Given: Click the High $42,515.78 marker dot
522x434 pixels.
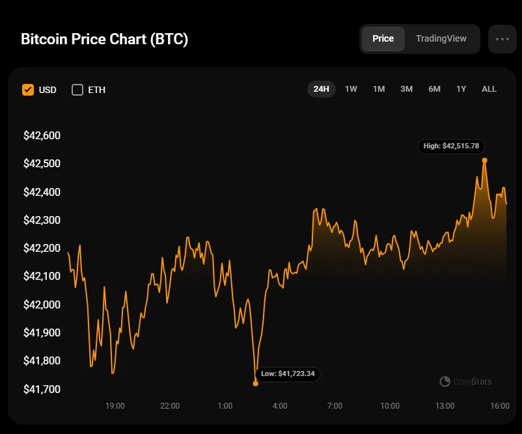Looking at the screenshot, I should 484,160.
